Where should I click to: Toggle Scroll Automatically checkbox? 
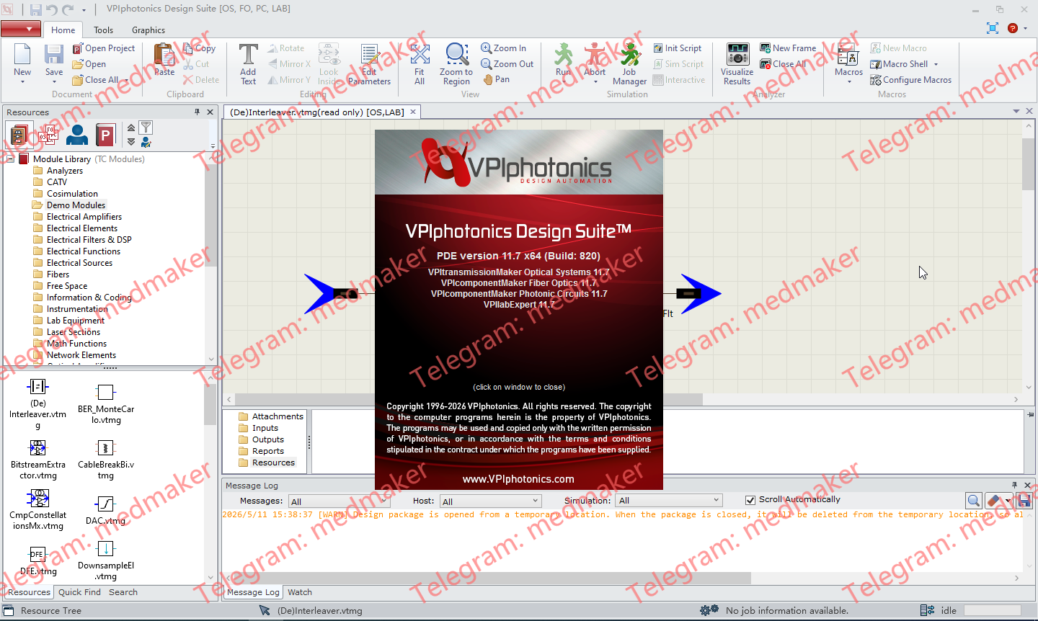click(x=750, y=500)
